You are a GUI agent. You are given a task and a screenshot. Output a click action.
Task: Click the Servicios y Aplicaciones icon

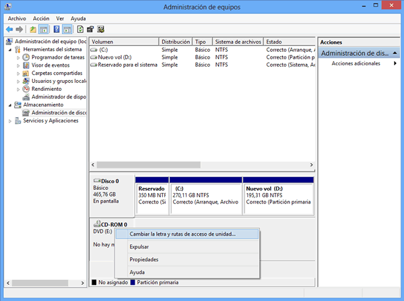tap(18, 121)
